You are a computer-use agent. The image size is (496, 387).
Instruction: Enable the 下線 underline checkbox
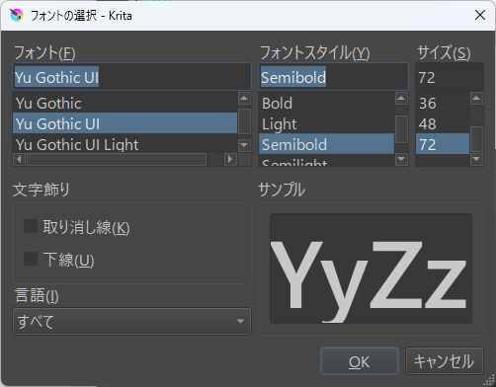point(31,259)
